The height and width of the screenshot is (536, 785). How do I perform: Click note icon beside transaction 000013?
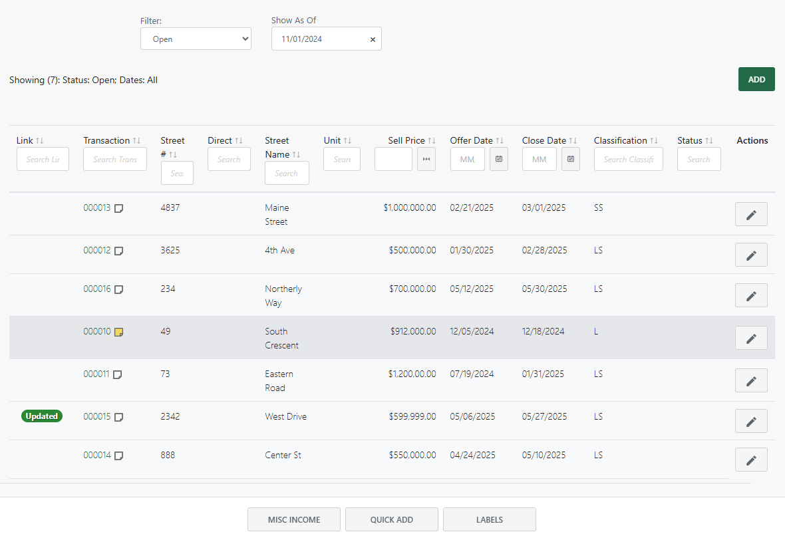coord(118,207)
